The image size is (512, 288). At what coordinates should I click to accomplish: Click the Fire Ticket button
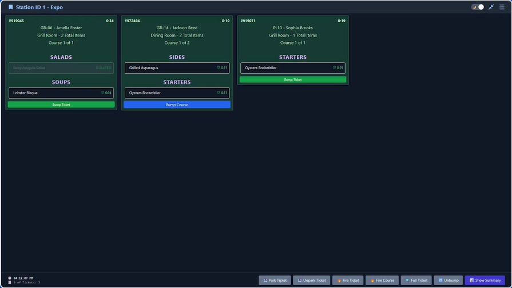pos(348,280)
